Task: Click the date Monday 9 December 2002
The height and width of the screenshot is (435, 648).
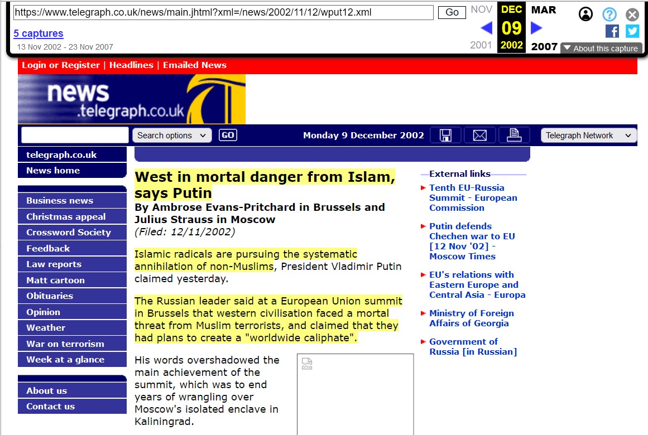Action: (363, 135)
